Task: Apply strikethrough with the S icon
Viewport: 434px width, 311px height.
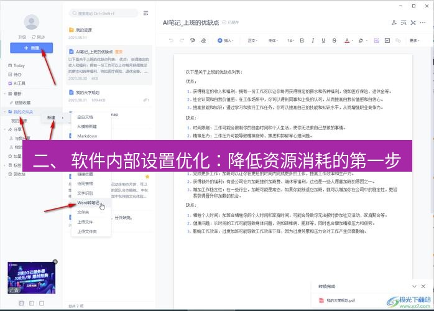Action: click(x=335, y=40)
